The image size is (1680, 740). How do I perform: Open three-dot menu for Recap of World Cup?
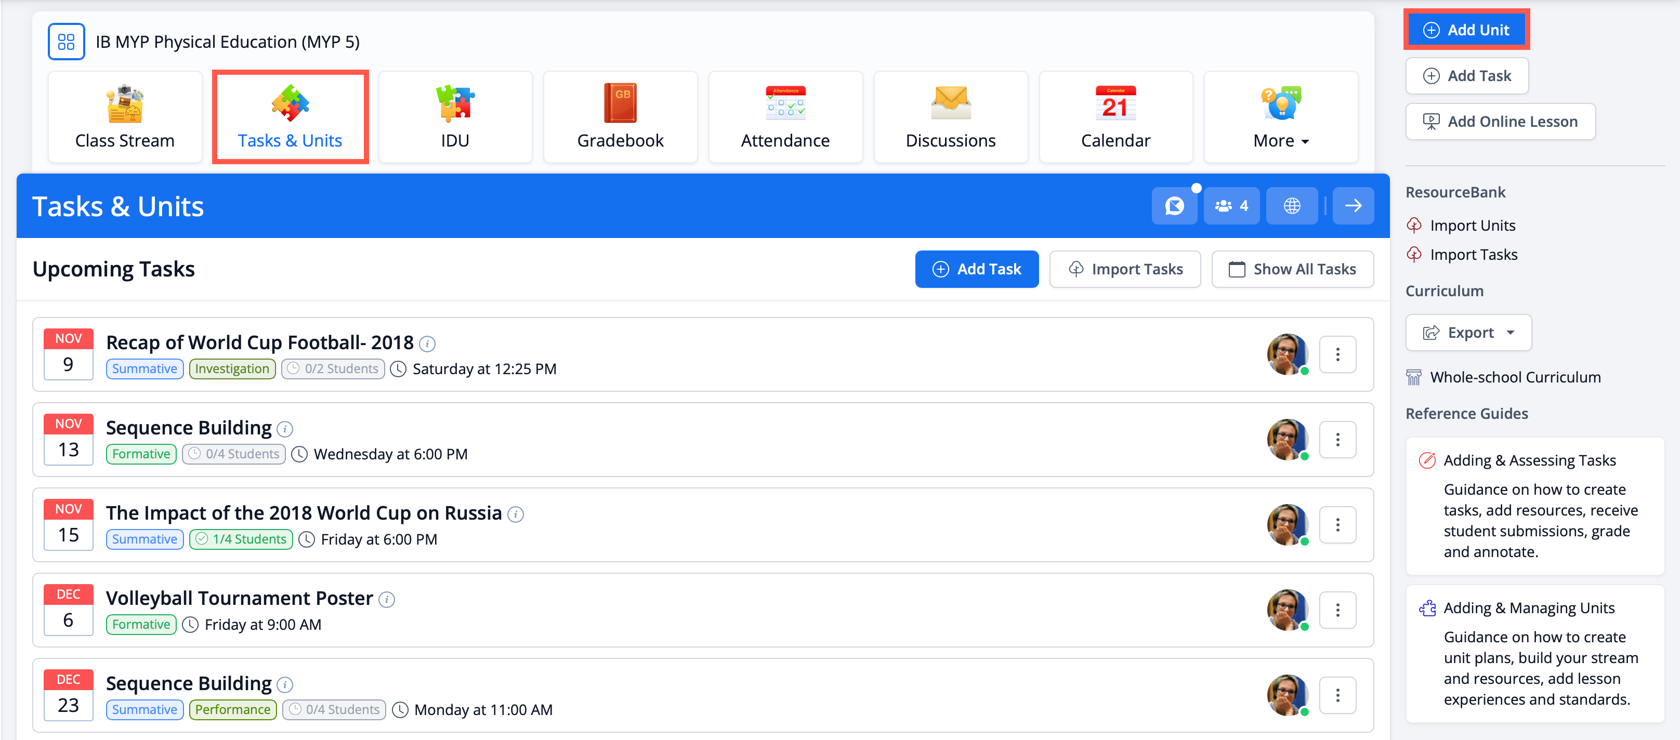point(1337,355)
